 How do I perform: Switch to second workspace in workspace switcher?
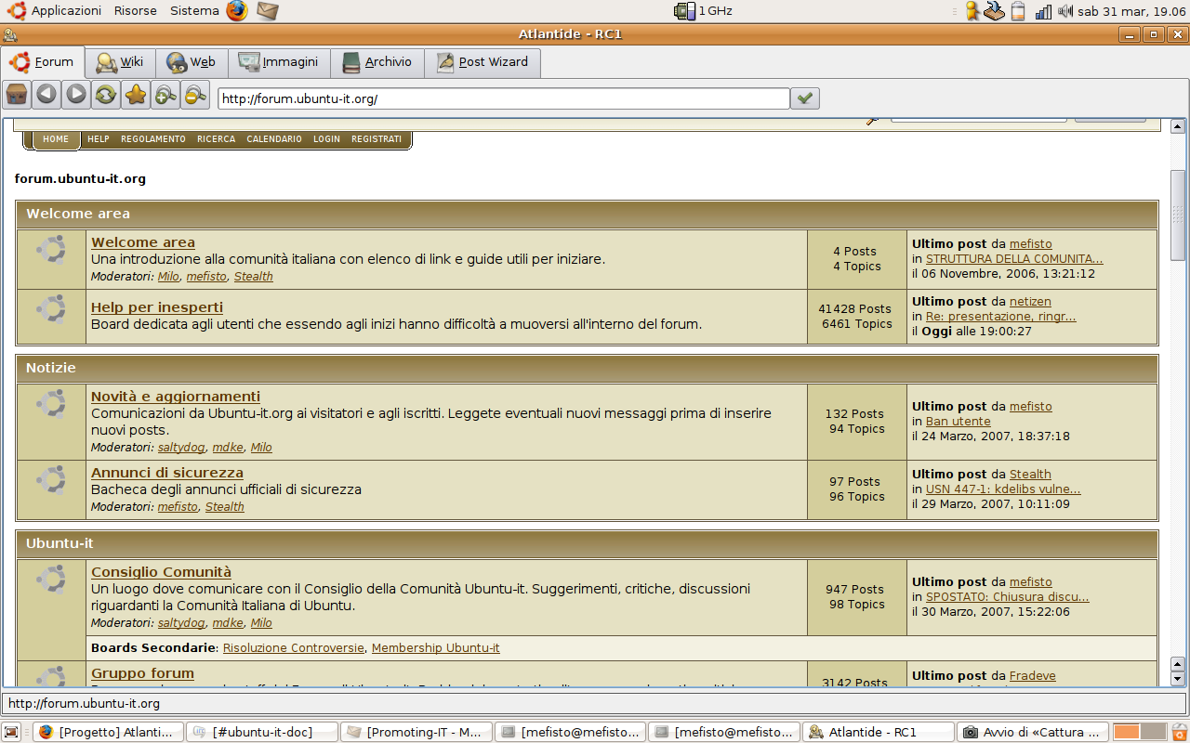coord(1153,732)
